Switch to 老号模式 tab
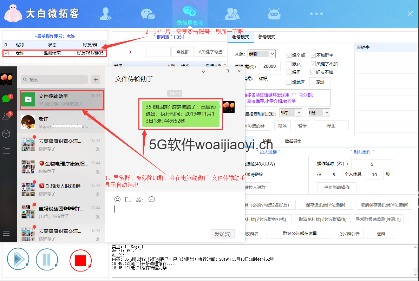 pos(241,37)
